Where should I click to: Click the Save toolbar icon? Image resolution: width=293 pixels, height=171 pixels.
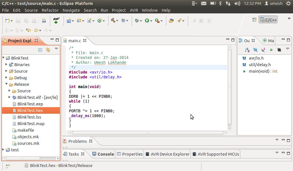(x=18, y=21)
